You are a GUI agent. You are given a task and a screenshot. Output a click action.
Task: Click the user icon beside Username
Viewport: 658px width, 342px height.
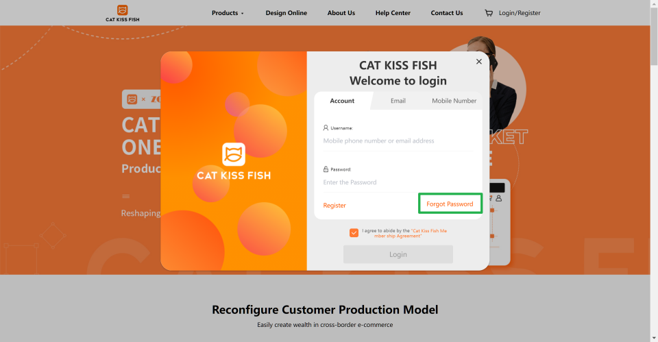(x=326, y=127)
